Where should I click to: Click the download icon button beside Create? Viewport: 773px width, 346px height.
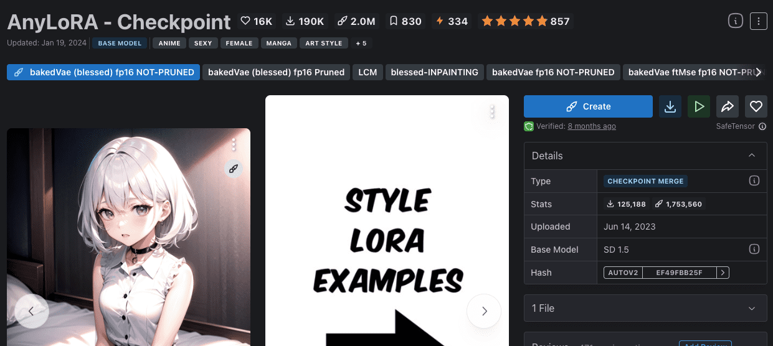(670, 106)
